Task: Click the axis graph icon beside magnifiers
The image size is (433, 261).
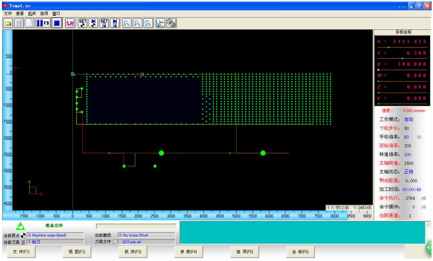Action: point(161,23)
